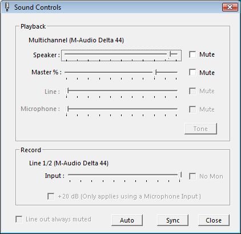This screenshot has width=241, height=234.
Task: Toggle the Microphone Mute checkbox
Action: (192, 109)
